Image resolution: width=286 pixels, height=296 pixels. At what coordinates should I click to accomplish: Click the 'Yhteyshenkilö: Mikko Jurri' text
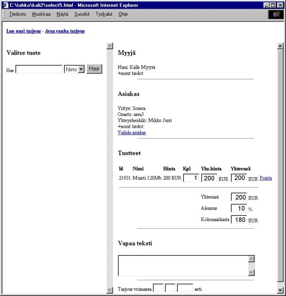145,120
